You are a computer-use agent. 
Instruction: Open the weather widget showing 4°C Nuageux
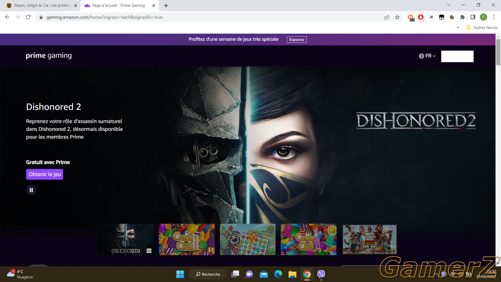(x=20, y=274)
